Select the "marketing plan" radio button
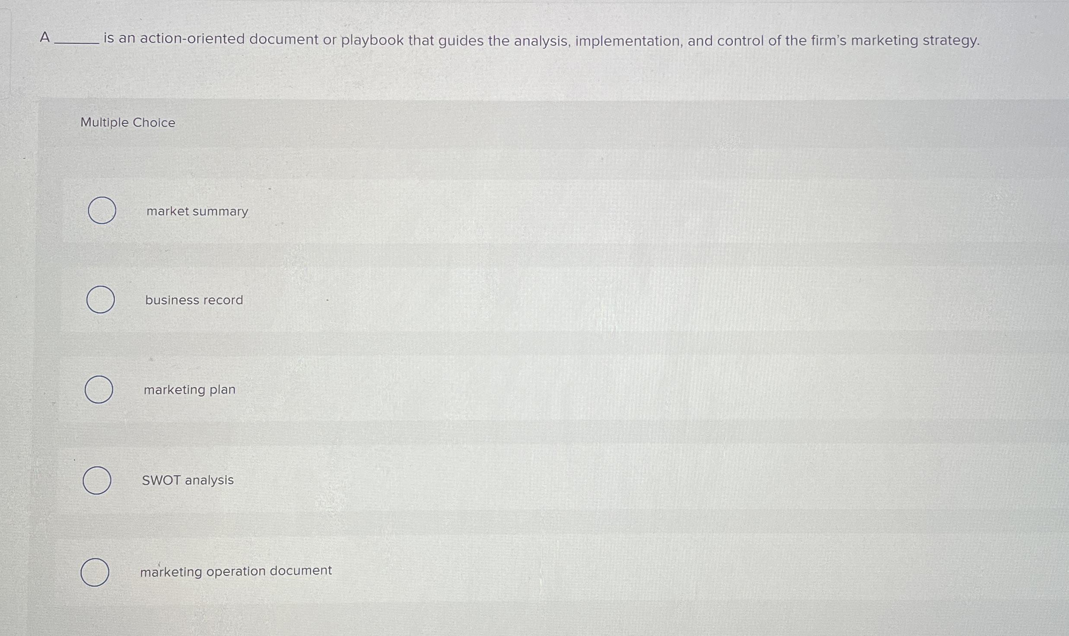This screenshot has width=1069, height=636. (x=99, y=389)
